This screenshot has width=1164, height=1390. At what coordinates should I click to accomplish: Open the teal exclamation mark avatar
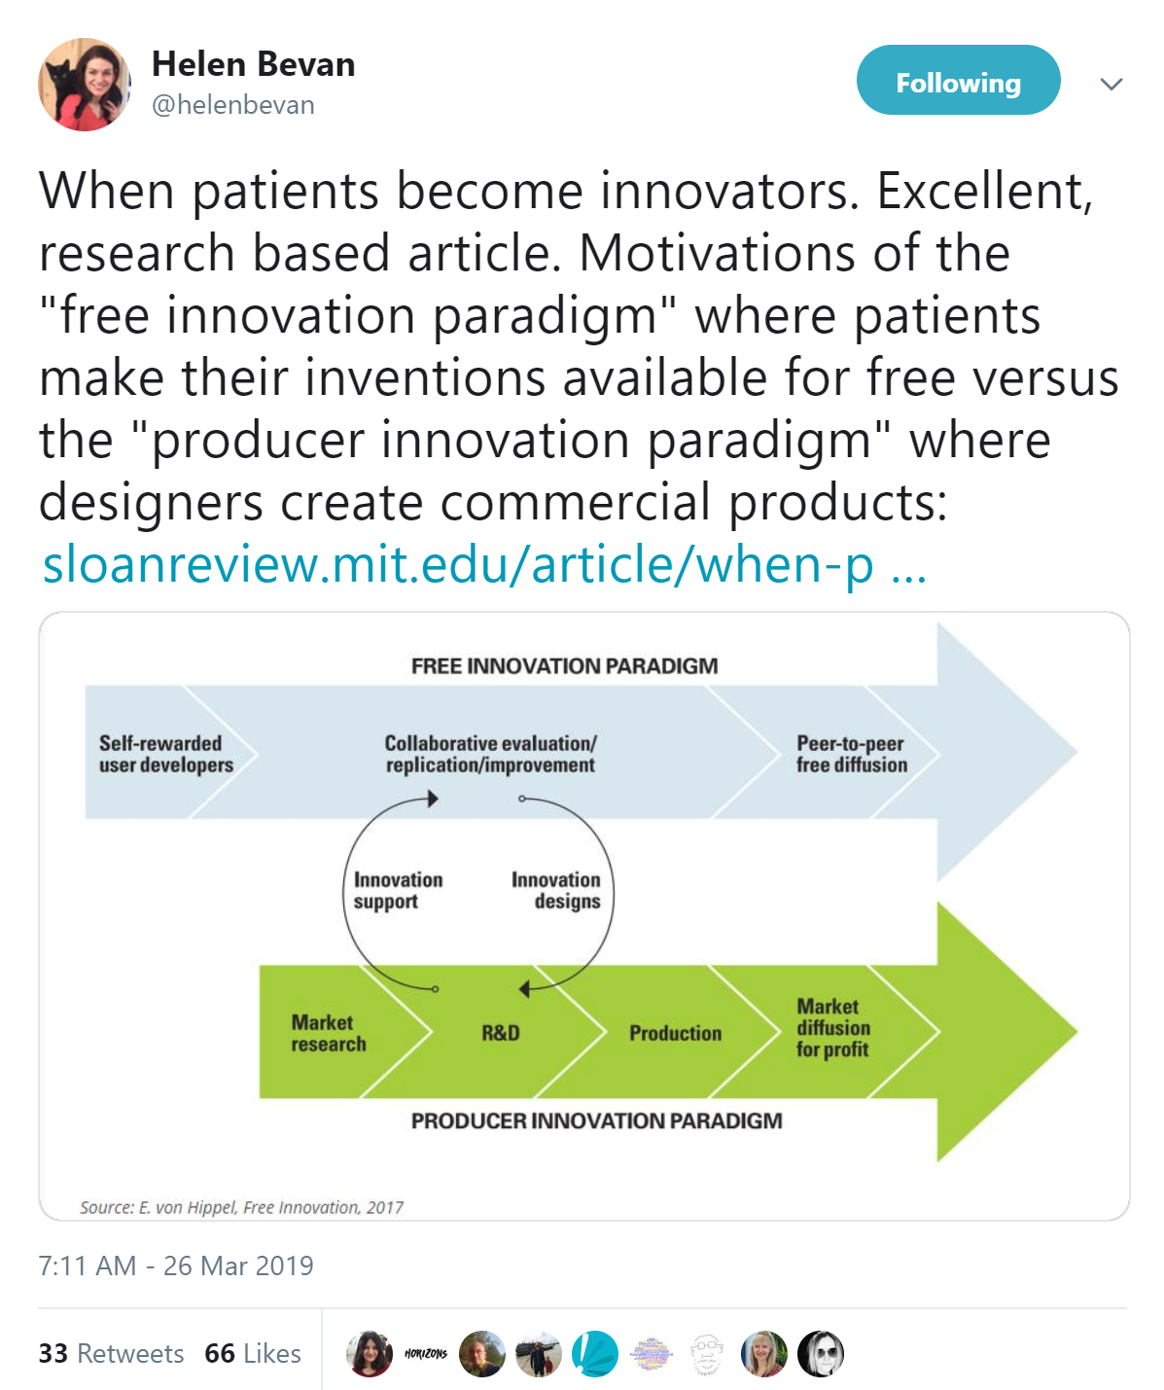(595, 1354)
